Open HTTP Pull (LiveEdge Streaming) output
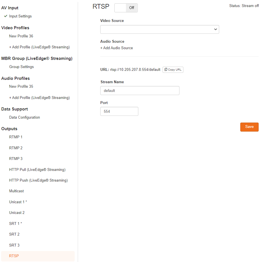Viewport: 262px width, 262px height. pos(37,170)
